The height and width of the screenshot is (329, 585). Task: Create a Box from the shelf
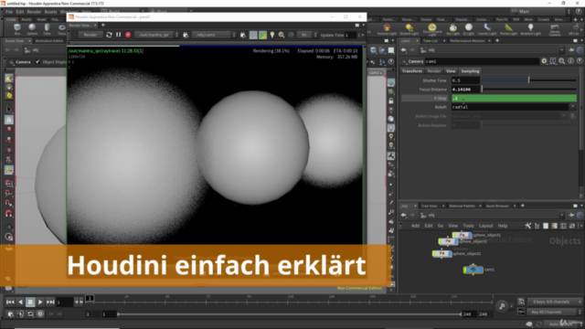pyautogui.click(x=17, y=29)
